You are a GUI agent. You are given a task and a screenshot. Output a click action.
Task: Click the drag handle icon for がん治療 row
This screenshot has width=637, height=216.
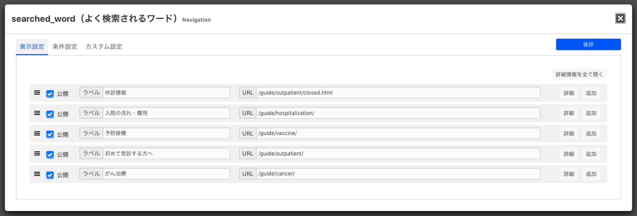(37, 174)
